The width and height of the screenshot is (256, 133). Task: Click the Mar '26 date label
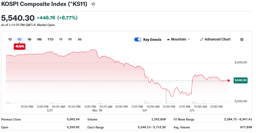97,111
